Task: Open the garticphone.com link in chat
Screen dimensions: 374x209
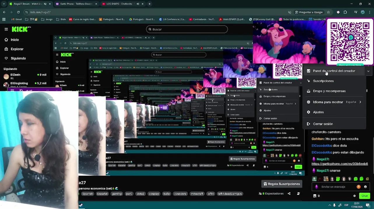Action: point(340,164)
